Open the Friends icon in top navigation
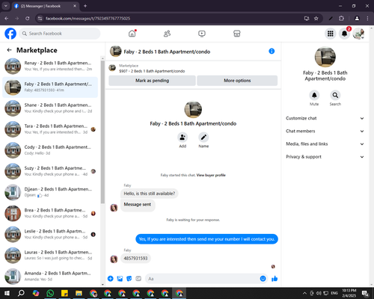This screenshot has height=299, width=374. point(167,34)
